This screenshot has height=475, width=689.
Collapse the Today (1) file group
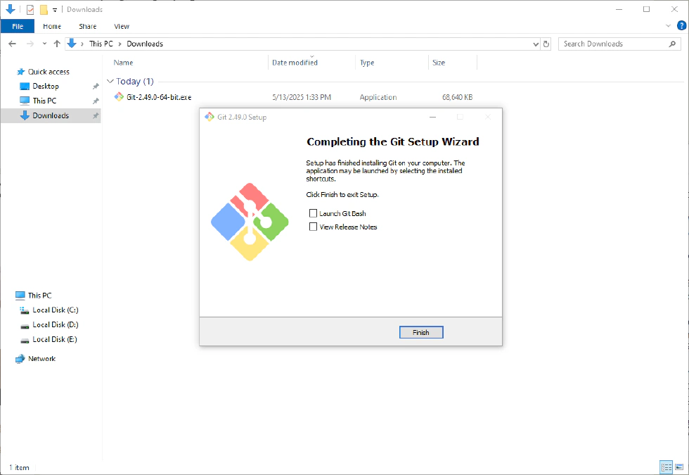(x=110, y=82)
